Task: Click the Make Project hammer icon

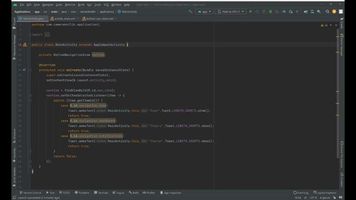Action: point(190,11)
